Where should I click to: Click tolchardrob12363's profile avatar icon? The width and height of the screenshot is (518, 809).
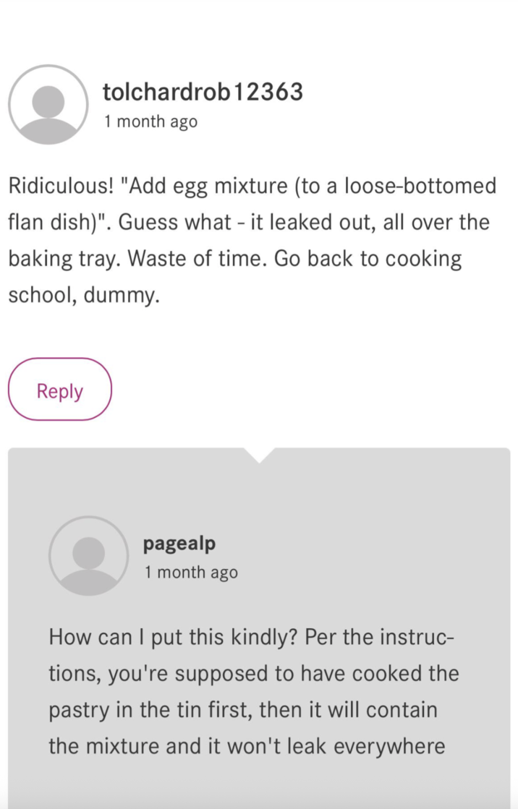[48, 105]
